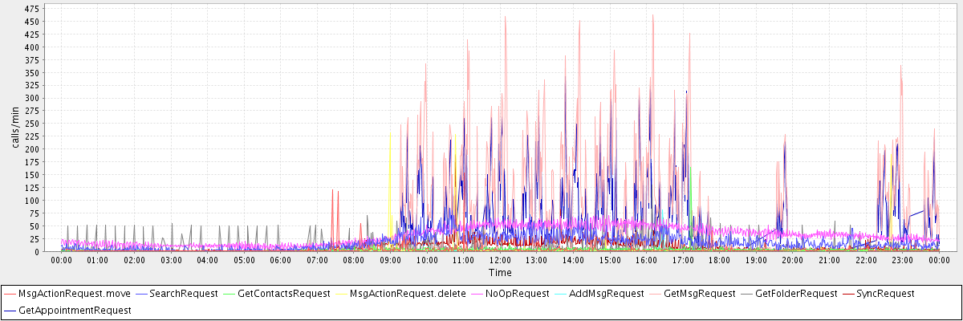
Task: Select the 09:00 time axis label
Action: 390,260
